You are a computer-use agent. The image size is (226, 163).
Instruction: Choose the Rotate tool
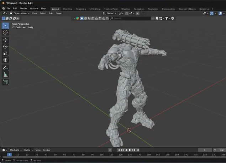5,46
